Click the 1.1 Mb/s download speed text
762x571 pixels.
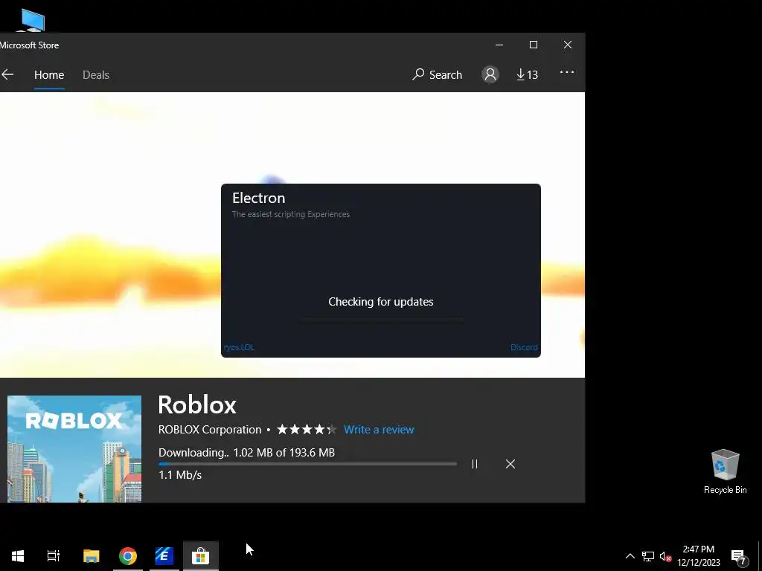tap(180, 475)
